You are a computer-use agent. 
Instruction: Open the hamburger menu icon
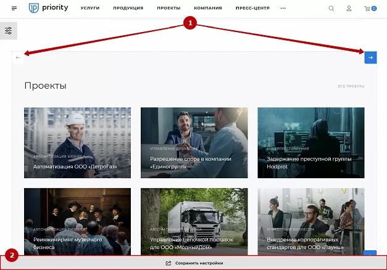14,9
